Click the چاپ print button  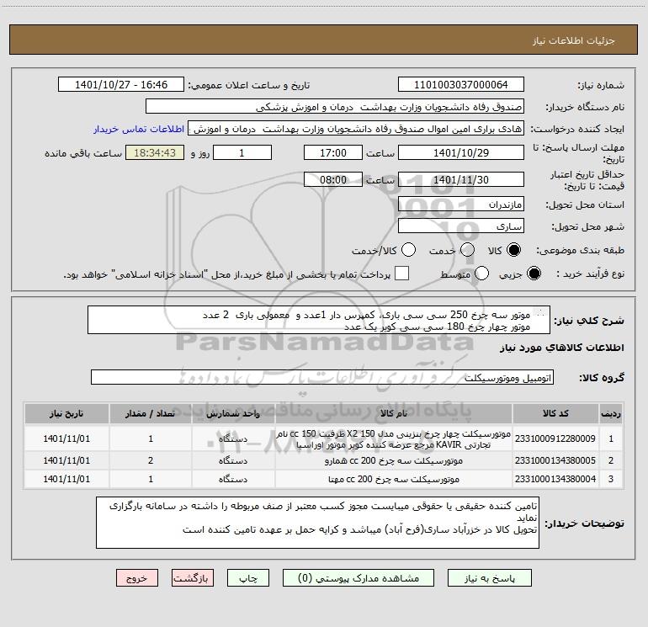pos(248,578)
